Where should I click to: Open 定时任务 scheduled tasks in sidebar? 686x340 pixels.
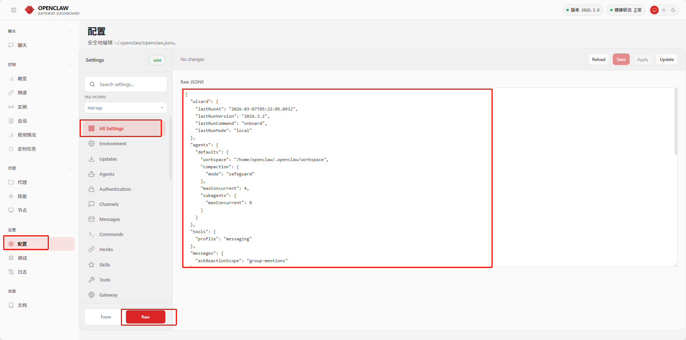27,149
